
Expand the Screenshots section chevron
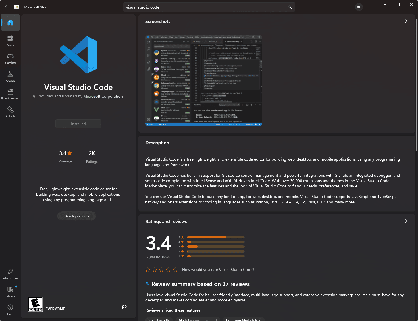[x=406, y=21]
